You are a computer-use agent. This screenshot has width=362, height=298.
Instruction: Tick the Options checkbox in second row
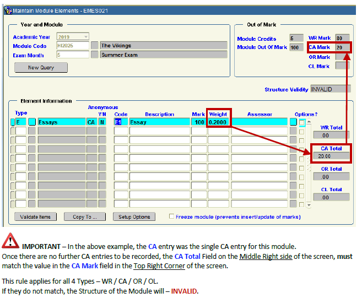pyautogui.click(x=302, y=132)
